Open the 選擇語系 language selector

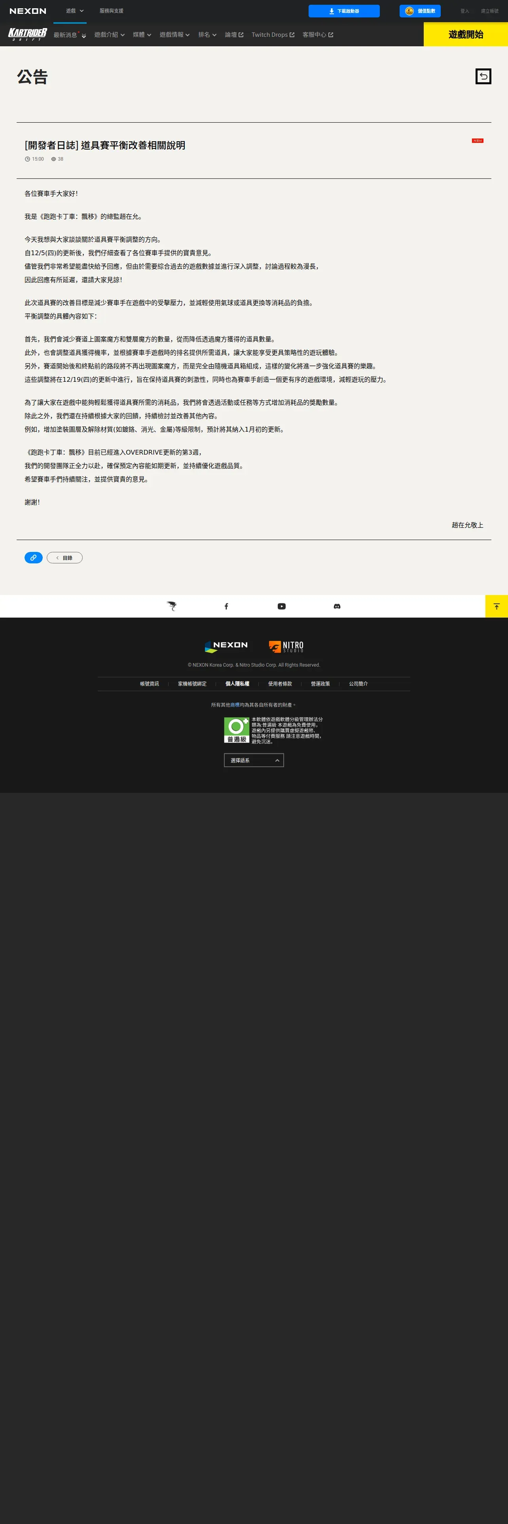click(254, 760)
